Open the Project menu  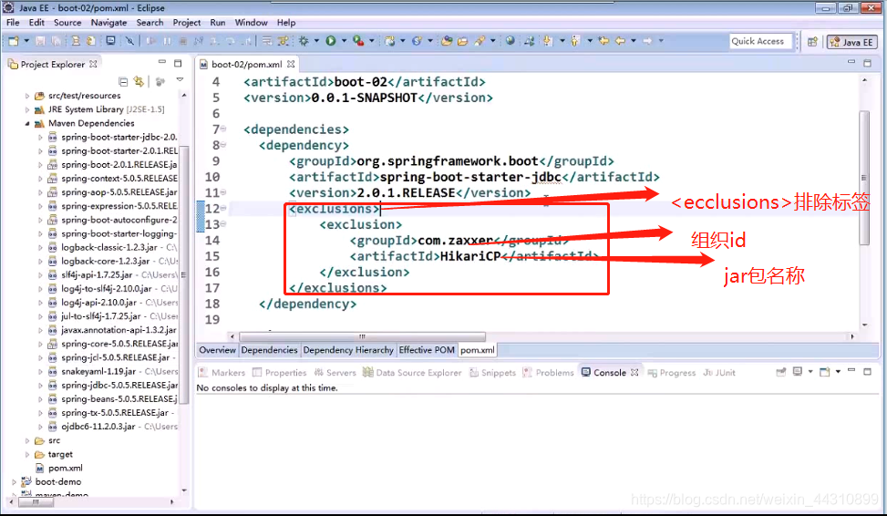tap(187, 23)
